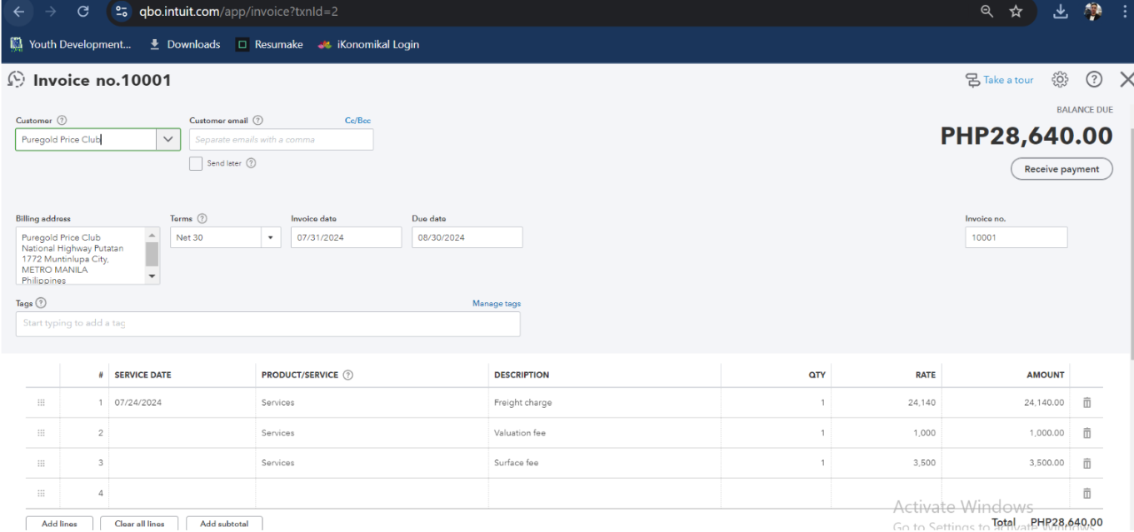Click Add subtotal button
The image size is (1134, 532).
[x=224, y=524]
